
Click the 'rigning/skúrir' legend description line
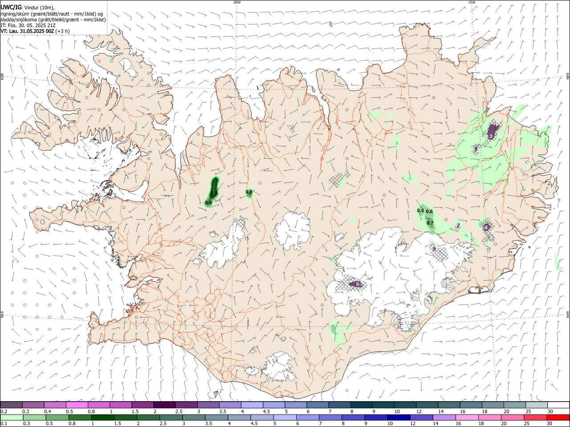tap(52, 13)
